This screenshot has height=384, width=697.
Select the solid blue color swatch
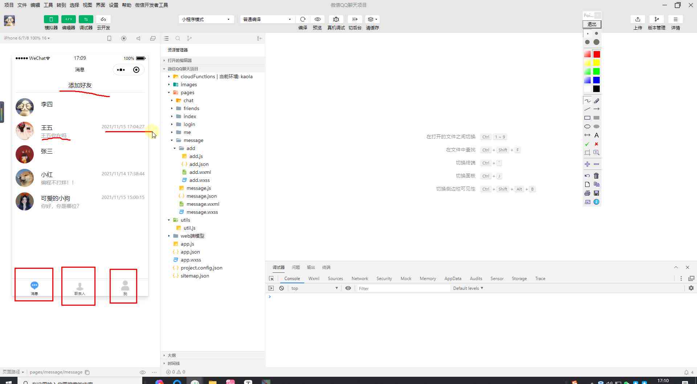596,80
